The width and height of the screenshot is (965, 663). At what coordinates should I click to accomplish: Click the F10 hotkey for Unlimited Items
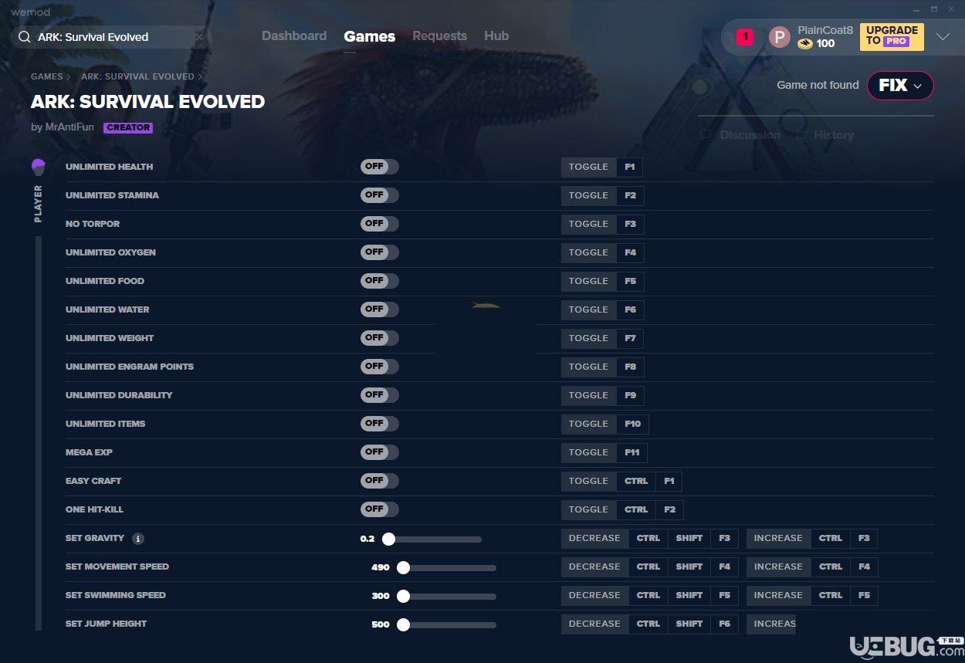pos(633,424)
